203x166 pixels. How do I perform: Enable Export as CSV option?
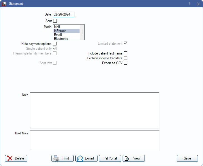click(x=126, y=63)
